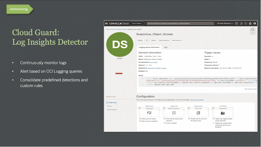Open the sec_access compartment link
The height and width of the screenshot is (147, 261).
click(153, 62)
